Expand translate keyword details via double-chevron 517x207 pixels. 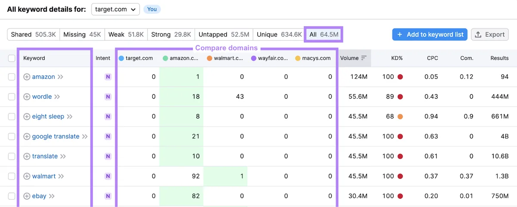point(63,156)
